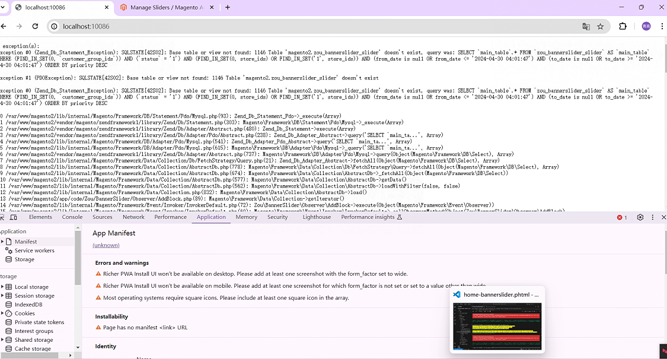
Task: Expand the Local storage tree item
Action: pos(2,287)
